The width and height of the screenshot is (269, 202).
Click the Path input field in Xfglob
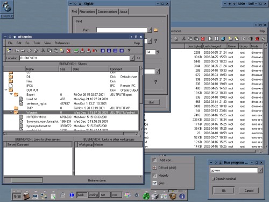pyautogui.click(x=122, y=30)
